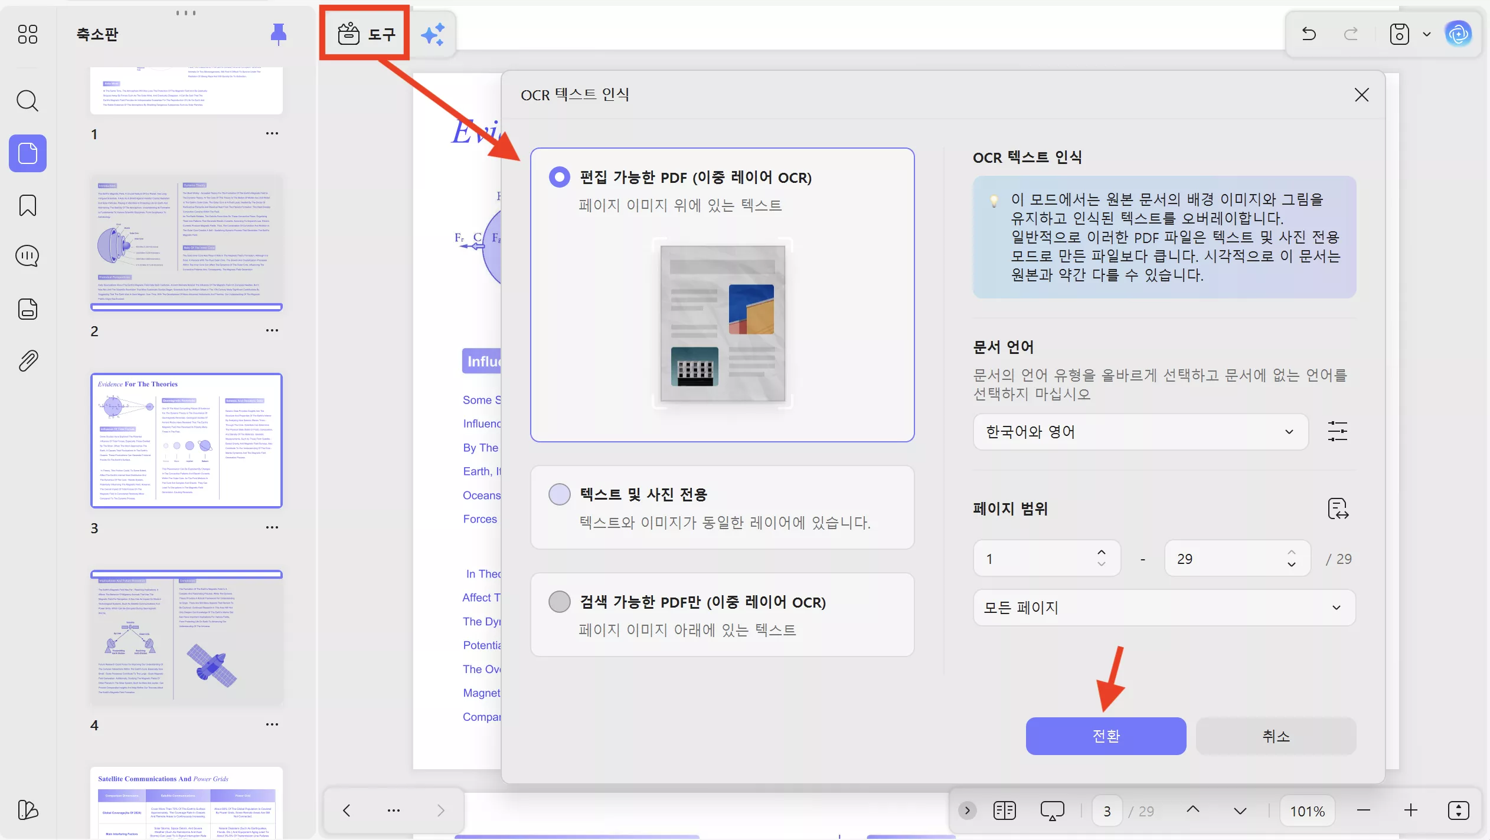Click the AI assistant sparkle icon

pos(433,34)
